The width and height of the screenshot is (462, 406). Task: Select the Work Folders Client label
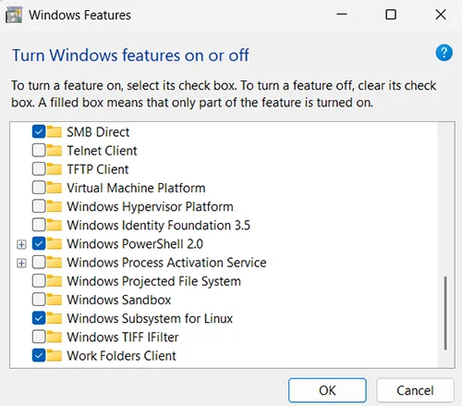(121, 356)
